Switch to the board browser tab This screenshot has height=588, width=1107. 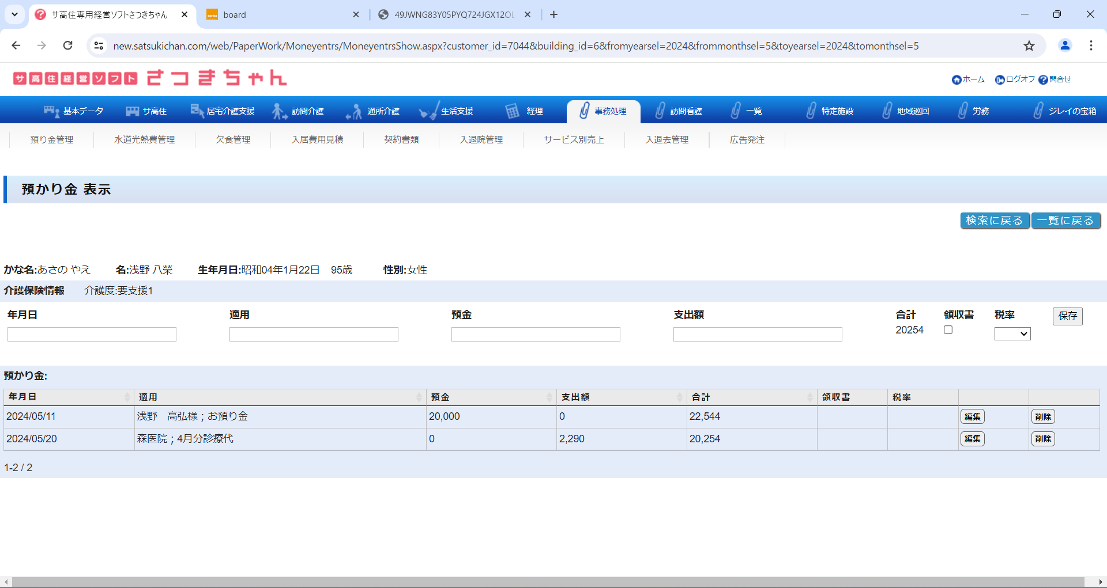pos(283,14)
